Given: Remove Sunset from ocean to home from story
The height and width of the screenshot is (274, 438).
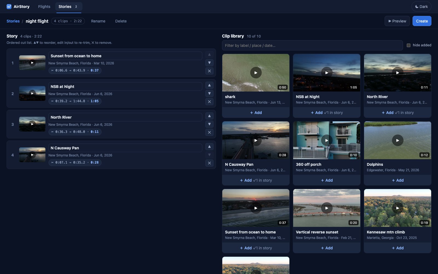Looking at the screenshot, I should pos(209,71).
